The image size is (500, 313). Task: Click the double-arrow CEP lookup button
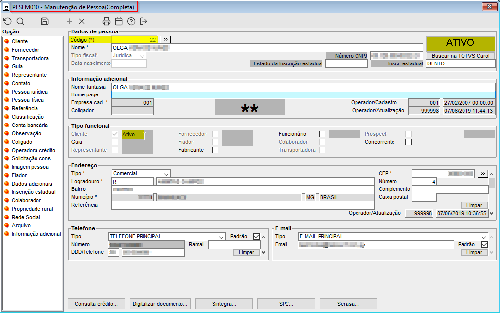483,173
